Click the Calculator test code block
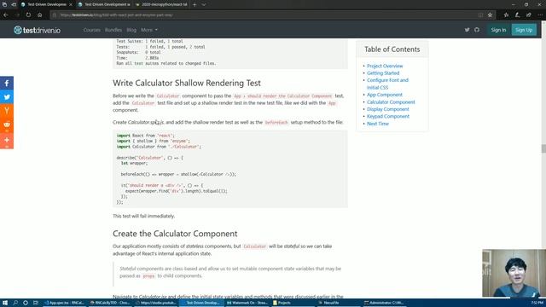Viewport: 546px width, 307px height. pos(230,169)
